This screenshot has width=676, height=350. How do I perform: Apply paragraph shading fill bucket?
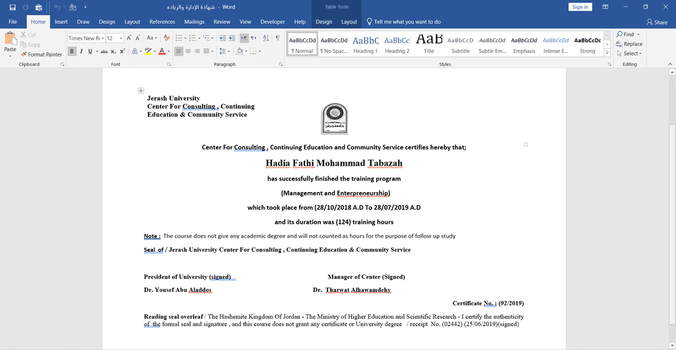point(239,52)
